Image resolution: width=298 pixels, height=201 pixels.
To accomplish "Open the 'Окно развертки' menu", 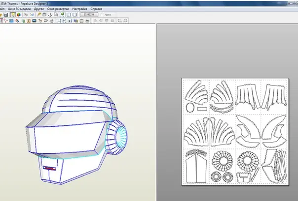I will [x=58, y=9].
